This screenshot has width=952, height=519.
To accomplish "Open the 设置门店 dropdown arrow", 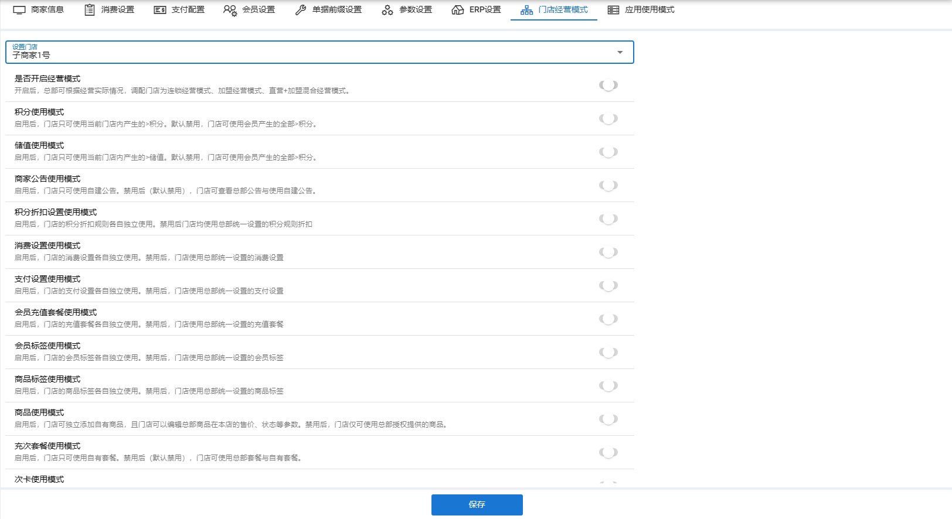I will (x=620, y=52).
